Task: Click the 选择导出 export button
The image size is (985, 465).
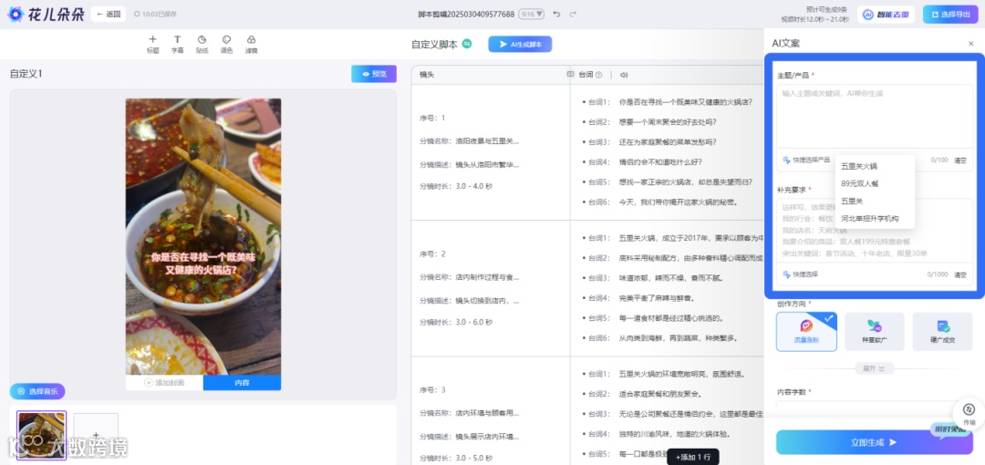Action: coord(949,14)
